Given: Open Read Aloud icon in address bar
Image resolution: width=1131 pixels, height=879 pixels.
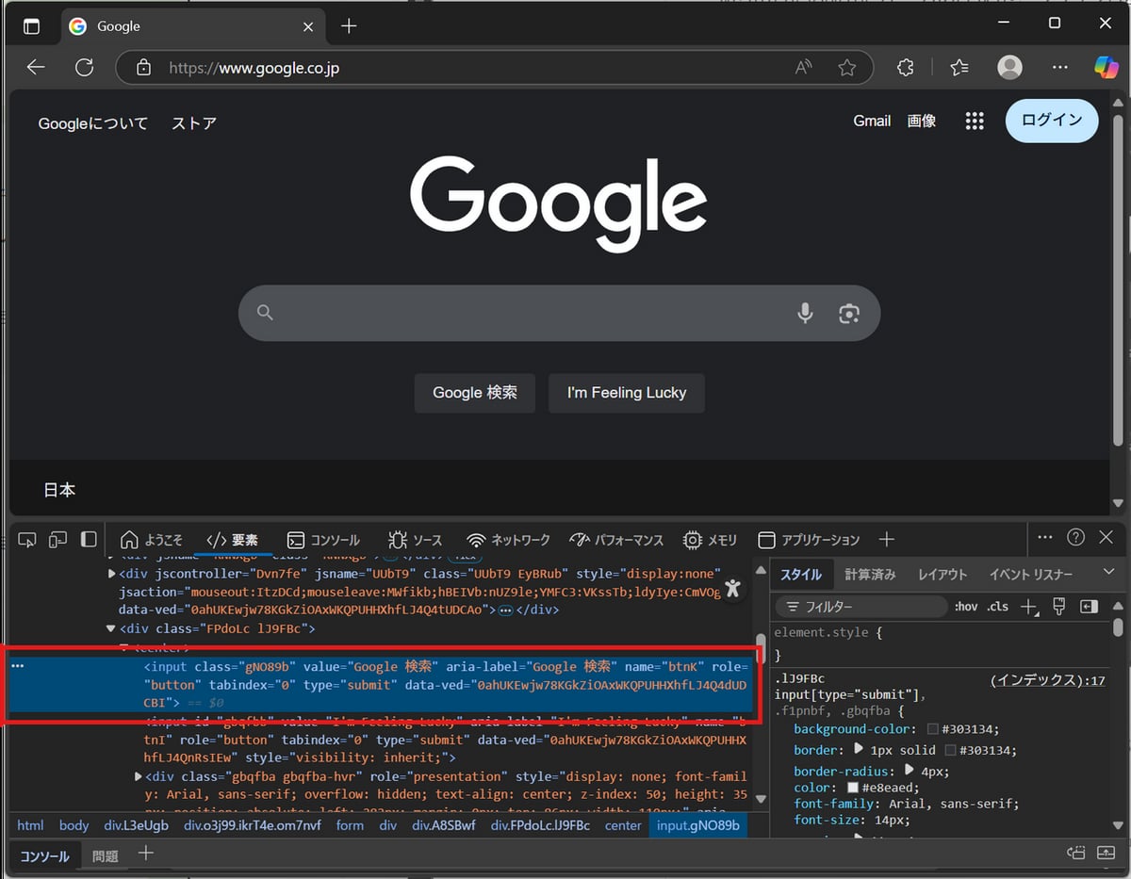Looking at the screenshot, I should (804, 68).
